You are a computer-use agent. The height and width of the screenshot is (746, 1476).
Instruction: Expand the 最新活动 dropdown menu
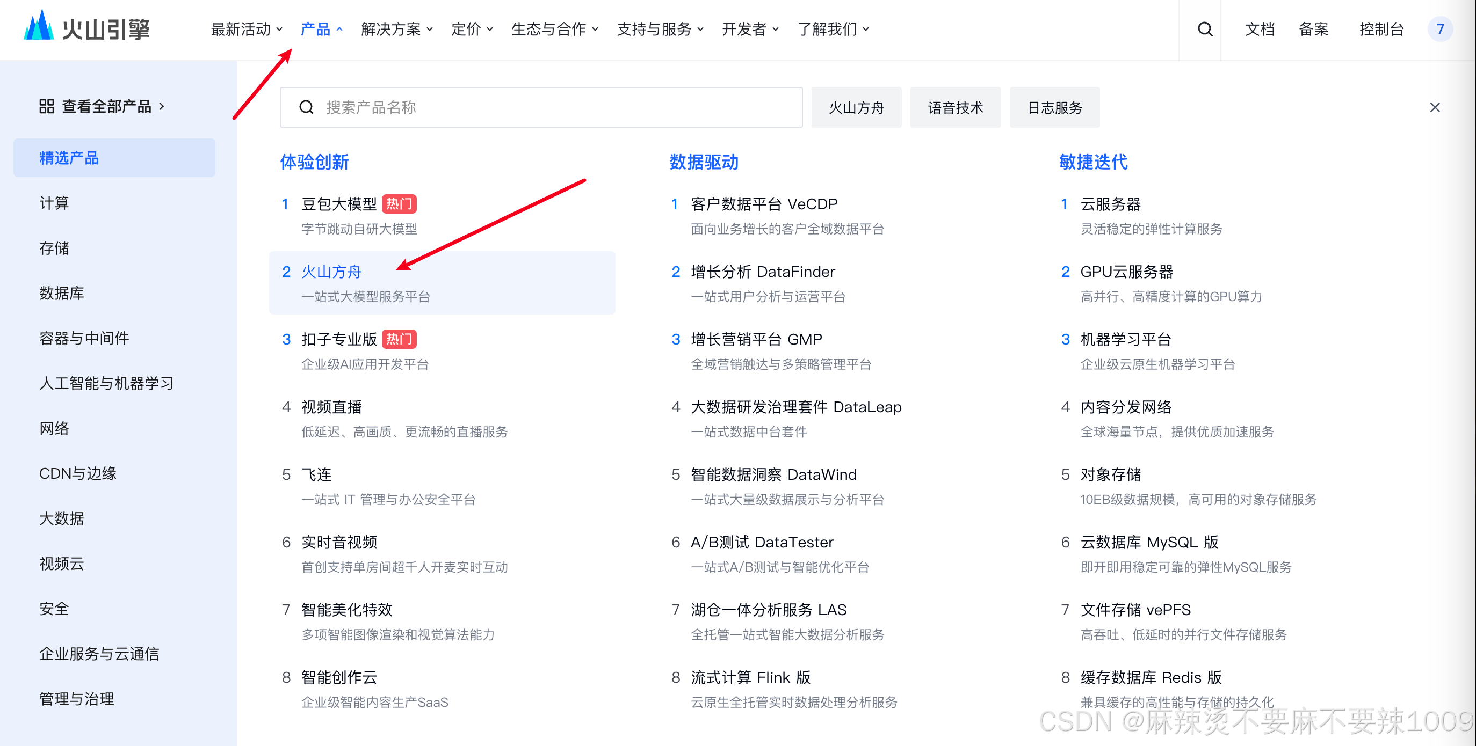247,28
